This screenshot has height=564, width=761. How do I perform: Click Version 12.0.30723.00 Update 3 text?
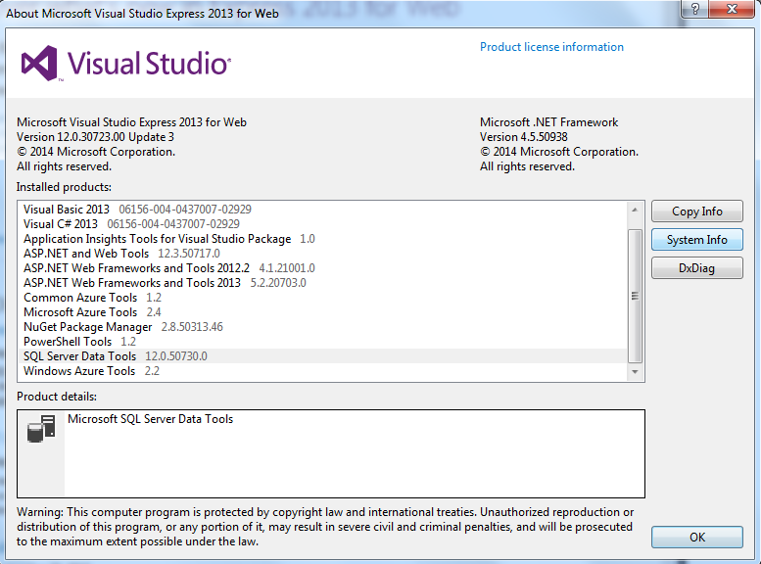(x=95, y=137)
